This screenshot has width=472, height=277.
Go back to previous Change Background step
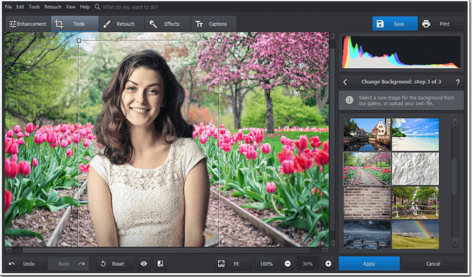(346, 82)
